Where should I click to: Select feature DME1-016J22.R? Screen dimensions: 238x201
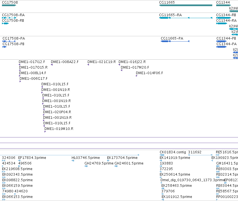tap(119, 65)
